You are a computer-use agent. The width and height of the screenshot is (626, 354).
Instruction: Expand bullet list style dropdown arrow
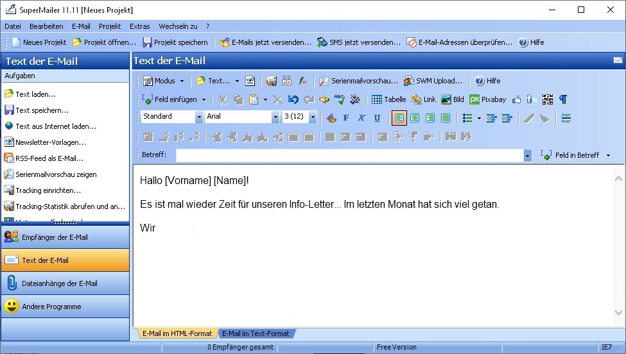[x=479, y=118]
